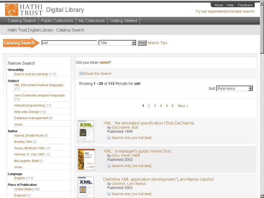
Task: Open cover thumbnail of XML manager's guide
Action: [86, 159]
